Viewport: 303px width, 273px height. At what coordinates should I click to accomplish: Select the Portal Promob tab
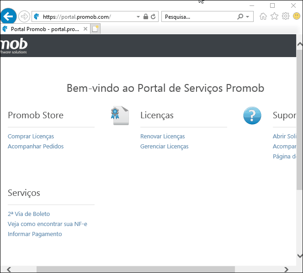coord(45,29)
